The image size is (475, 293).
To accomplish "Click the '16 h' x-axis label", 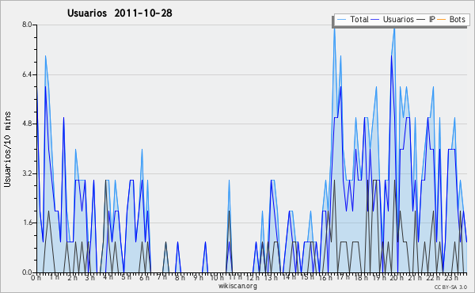I will click(325, 277).
